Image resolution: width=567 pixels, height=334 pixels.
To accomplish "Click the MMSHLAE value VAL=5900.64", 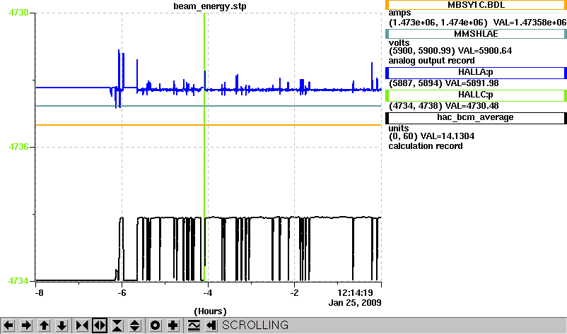I will pyautogui.click(x=484, y=51).
